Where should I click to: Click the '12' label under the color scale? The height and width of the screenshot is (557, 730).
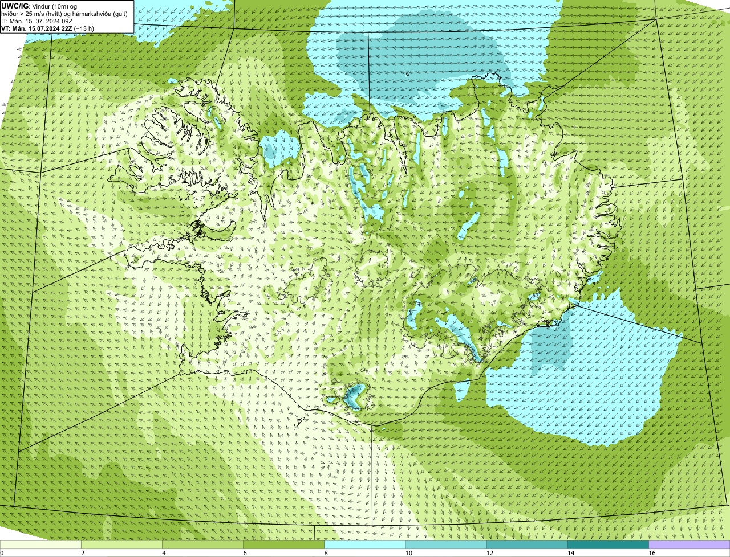[489, 553]
